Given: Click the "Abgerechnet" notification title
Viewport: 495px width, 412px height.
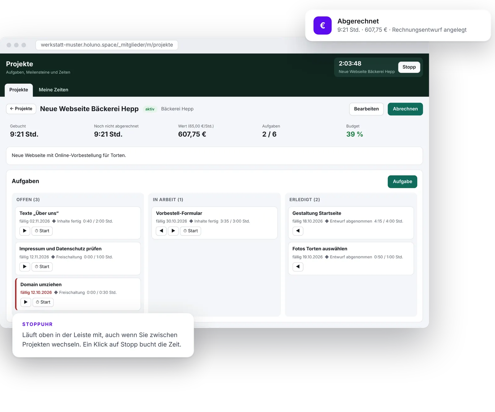Looking at the screenshot, I should 358,21.
